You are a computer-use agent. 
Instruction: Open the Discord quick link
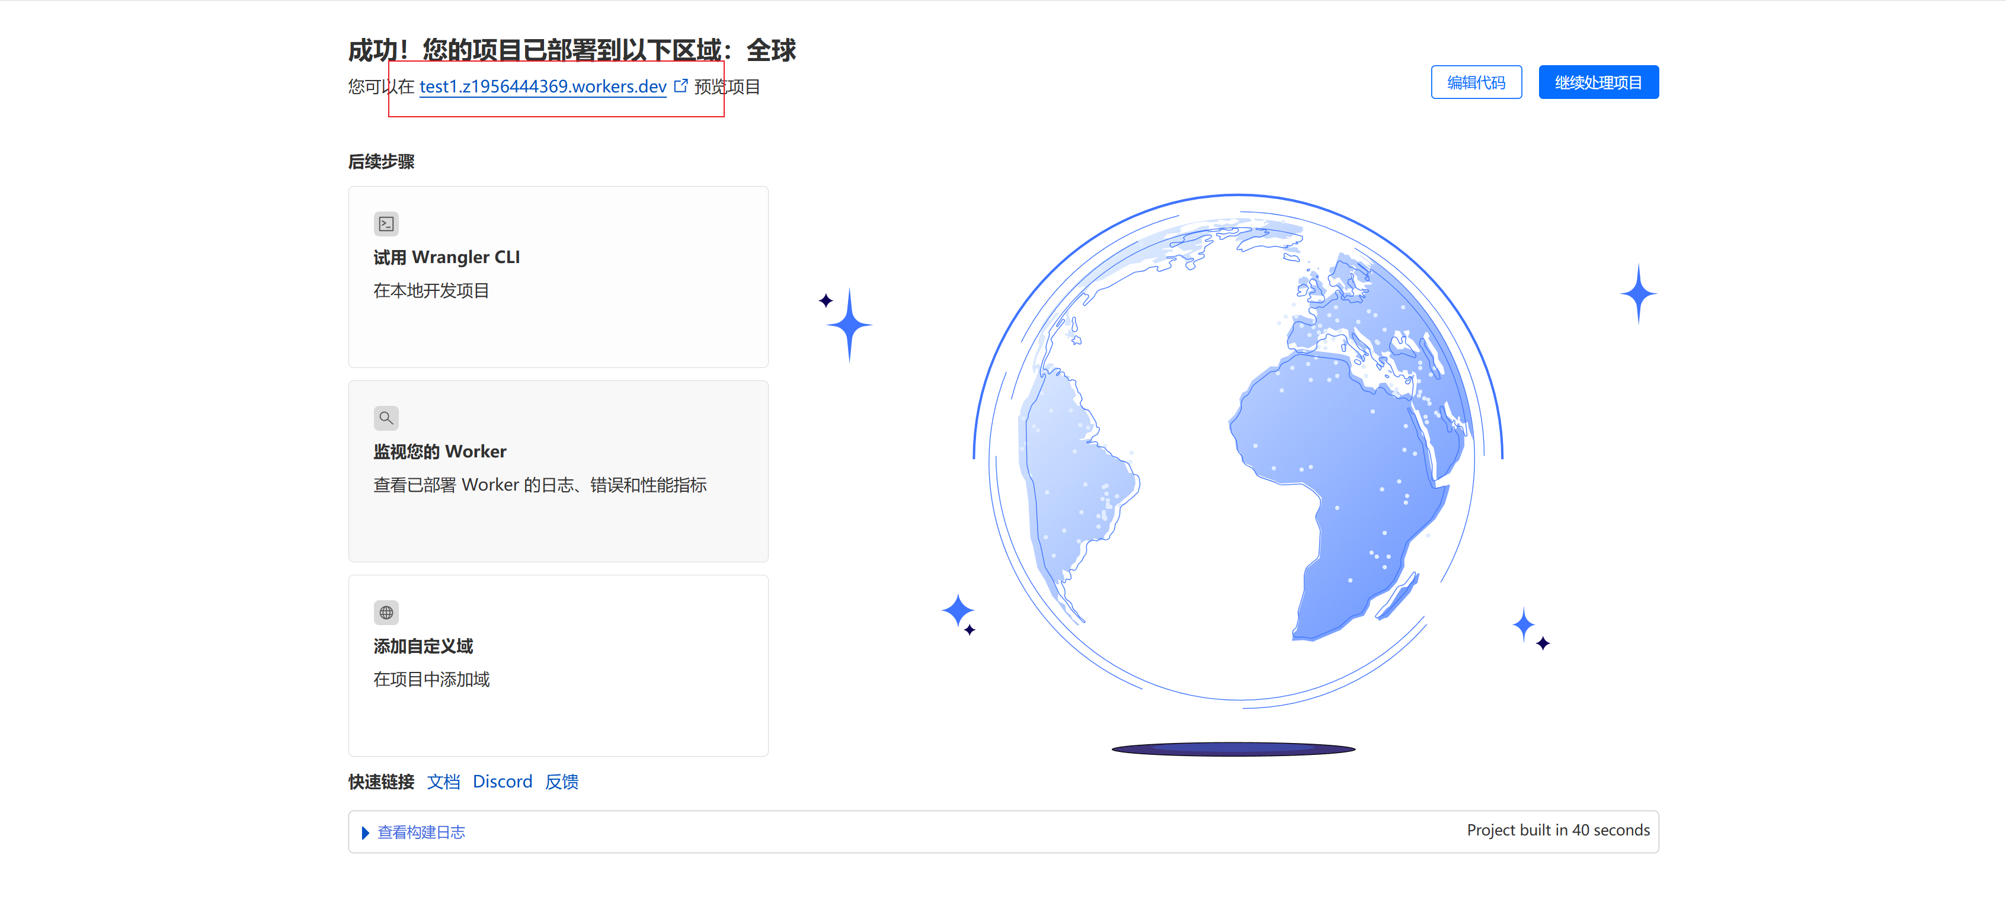[x=503, y=782]
